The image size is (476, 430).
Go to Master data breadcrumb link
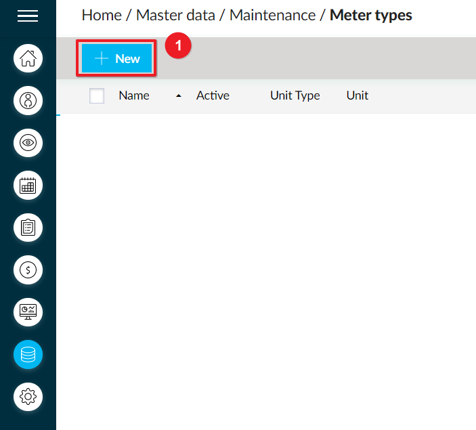click(x=175, y=15)
